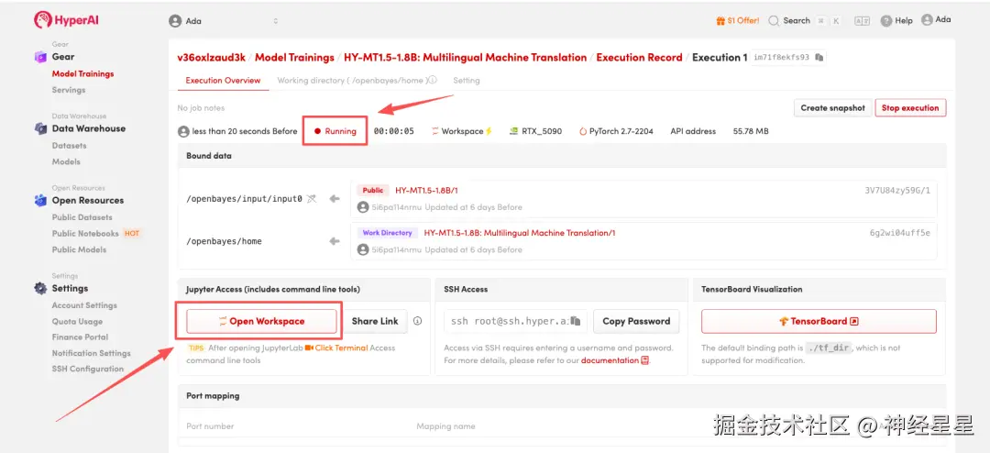This screenshot has width=990, height=453.
Task: Click Open Workspace button
Action: click(x=261, y=321)
